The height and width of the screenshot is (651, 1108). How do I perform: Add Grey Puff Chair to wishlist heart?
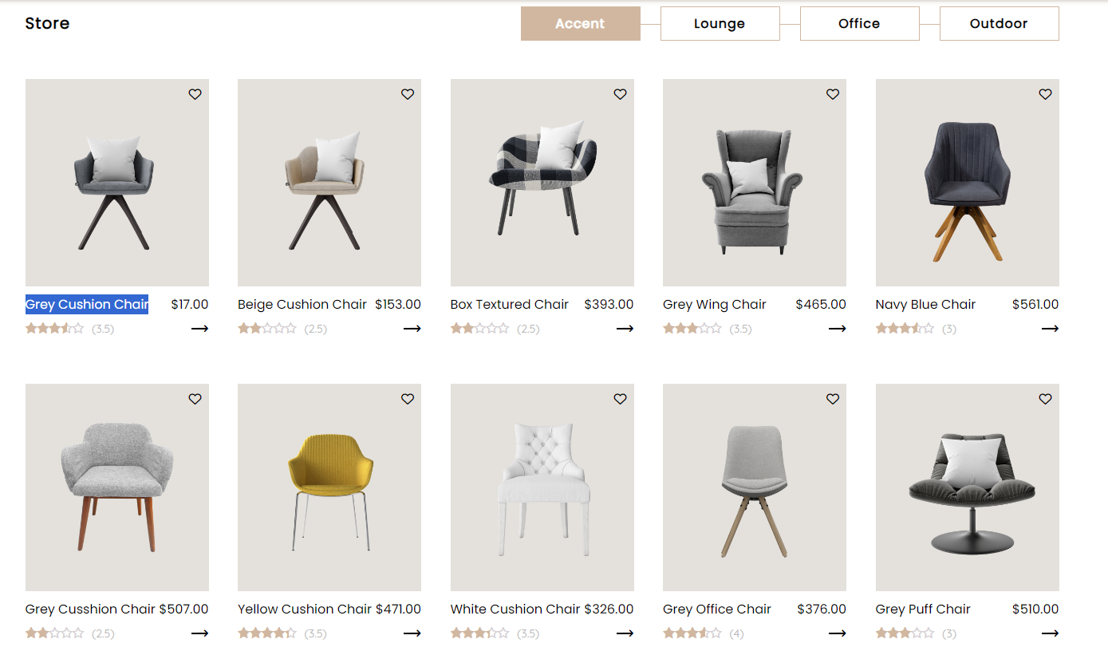coord(1046,399)
